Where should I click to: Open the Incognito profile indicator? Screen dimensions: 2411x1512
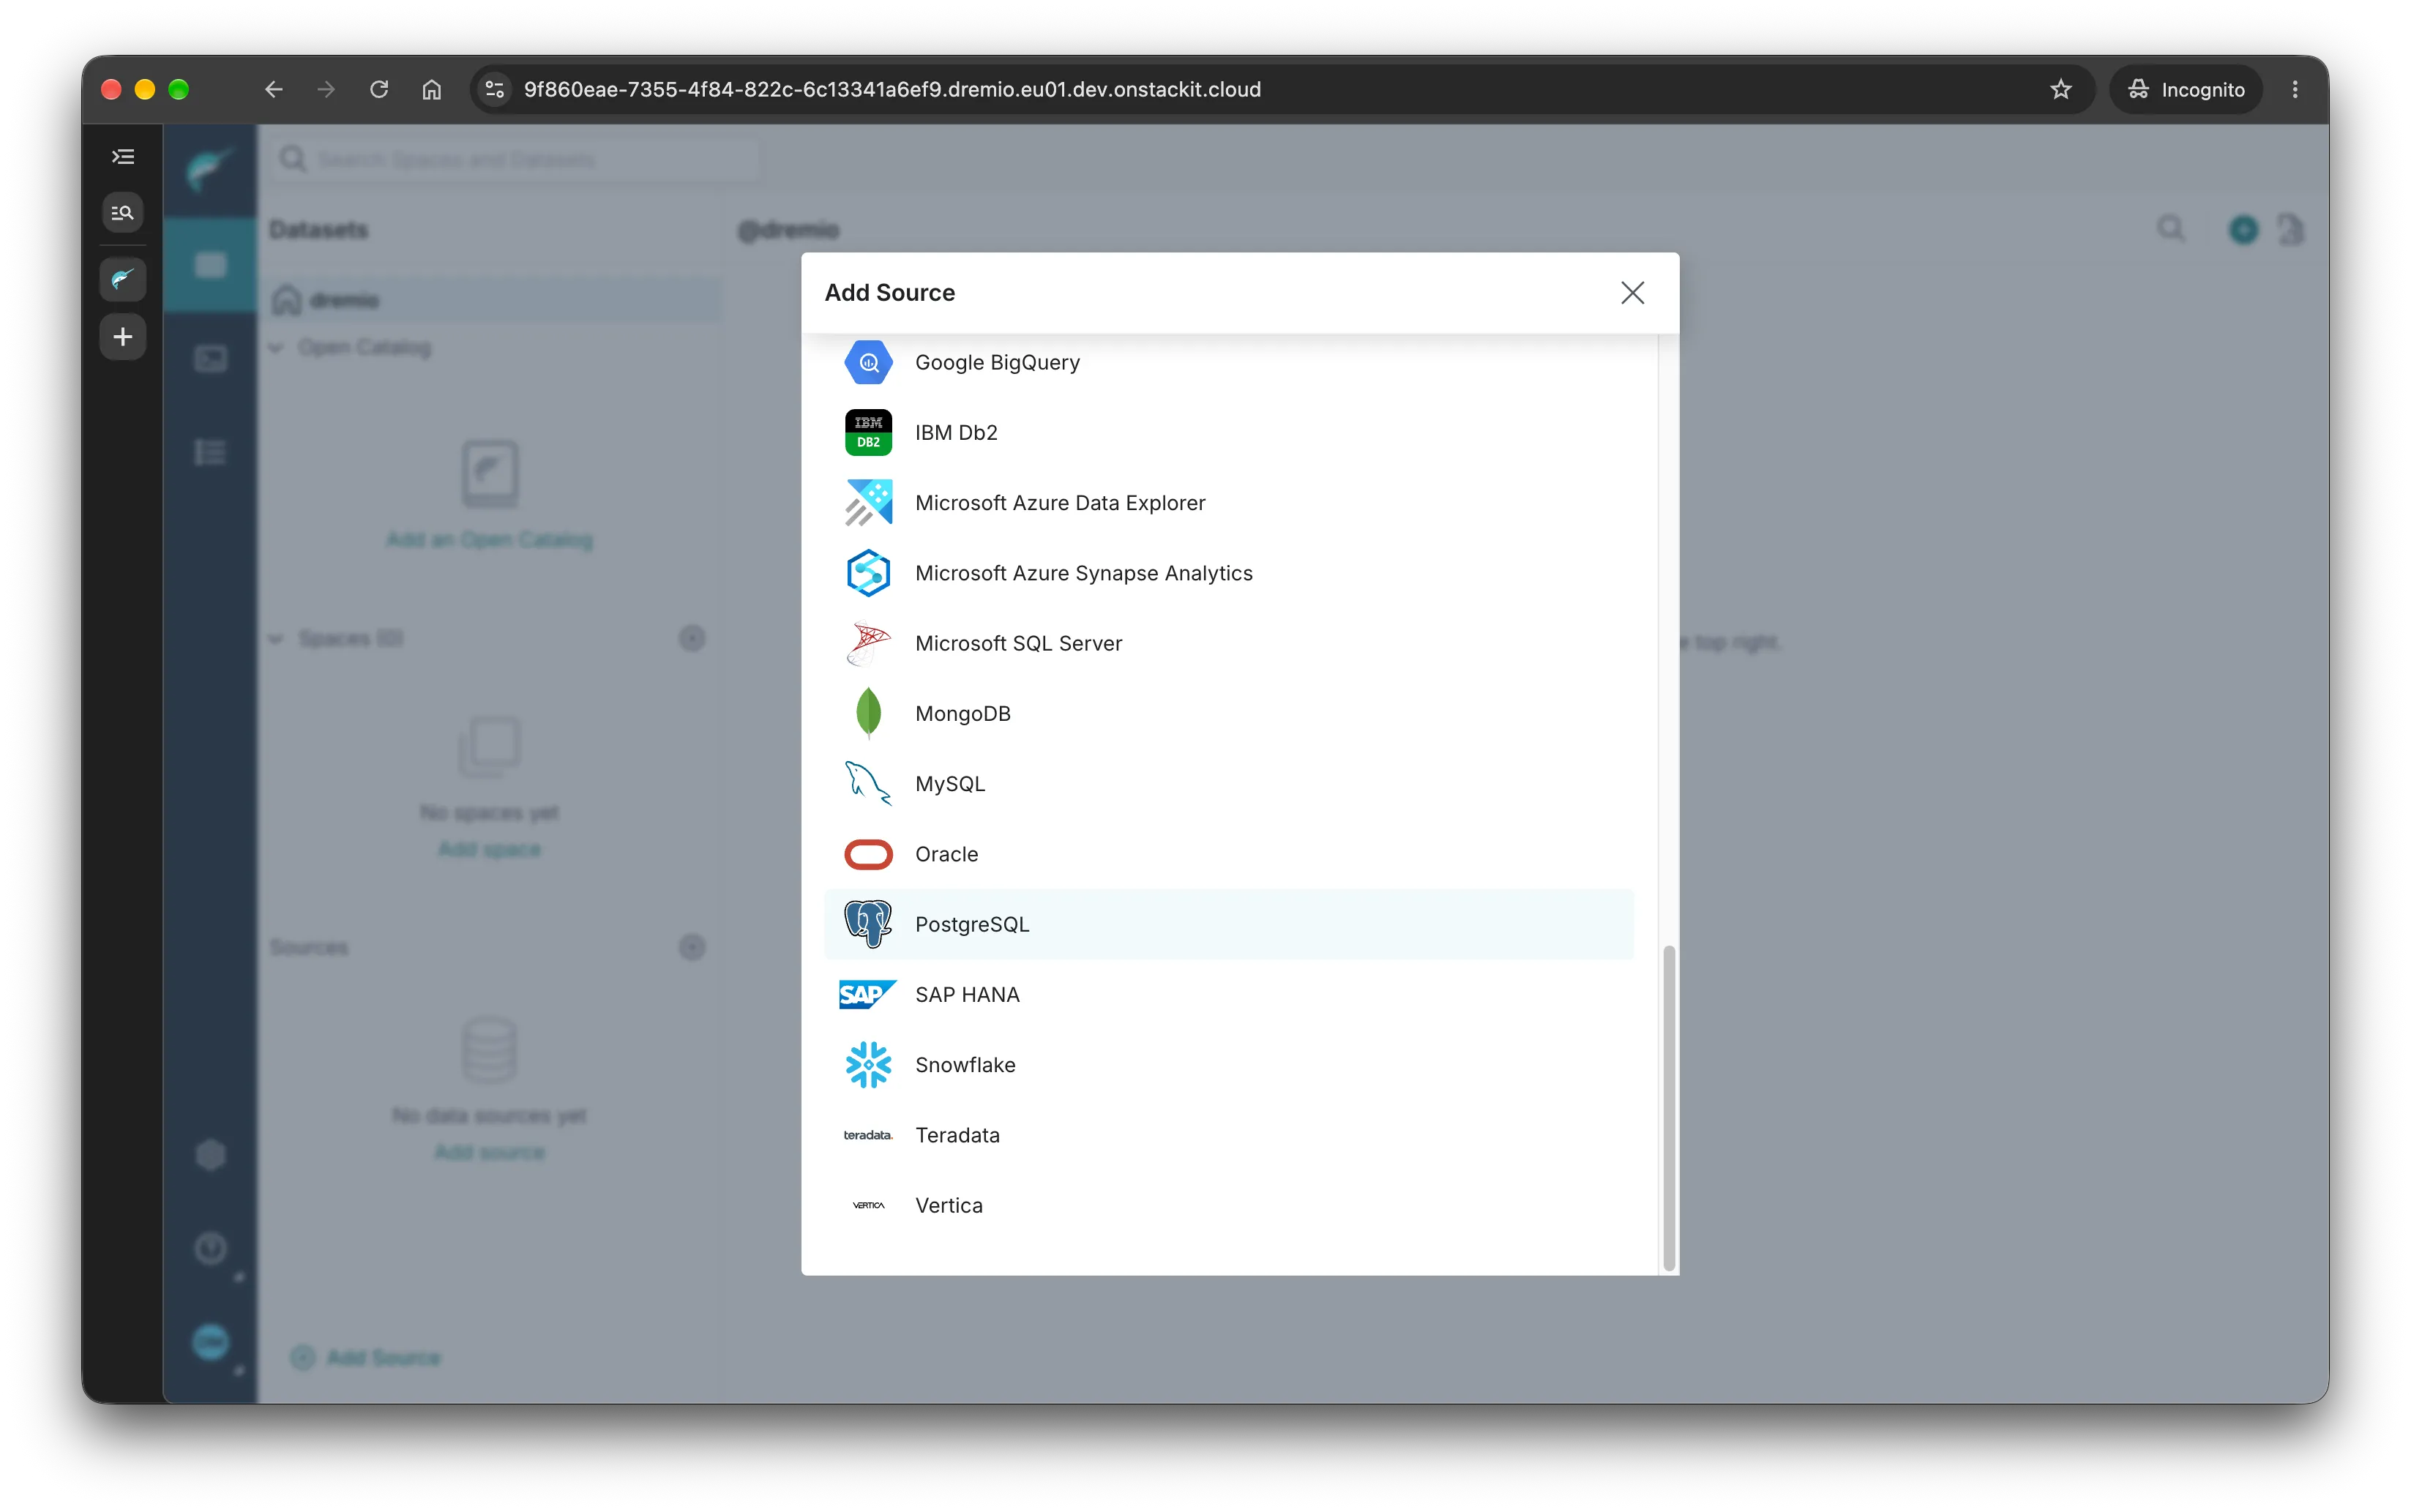2185,89
